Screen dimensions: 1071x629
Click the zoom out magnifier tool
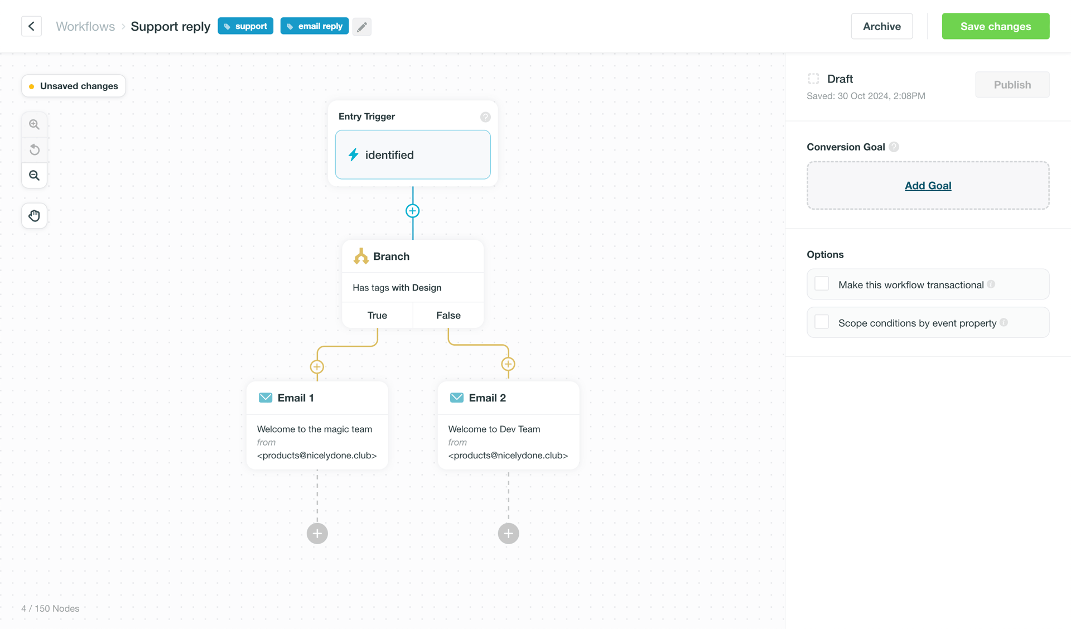coord(34,175)
